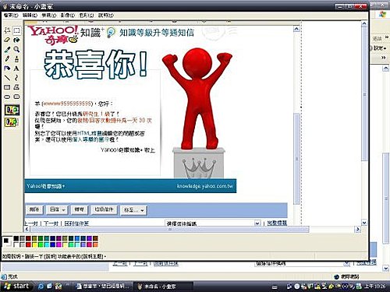Screen dimensions: 390x292
Task: Click the 完整標頭 link in the canvas
Action: click(x=277, y=223)
